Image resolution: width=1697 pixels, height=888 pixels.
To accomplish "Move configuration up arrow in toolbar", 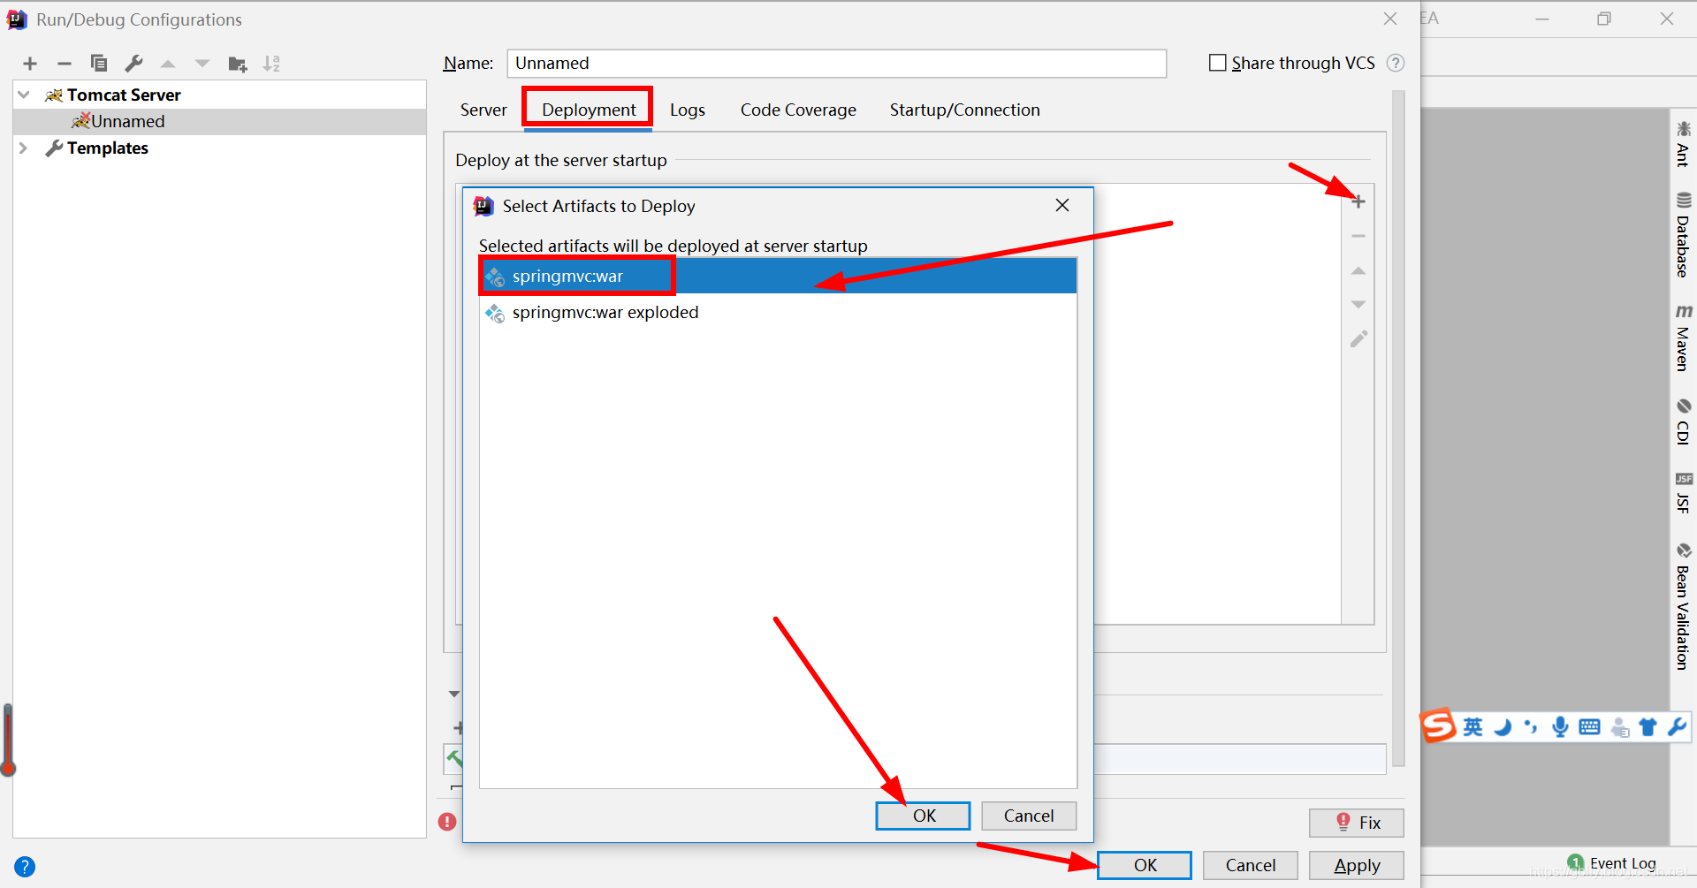I will point(168,64).
